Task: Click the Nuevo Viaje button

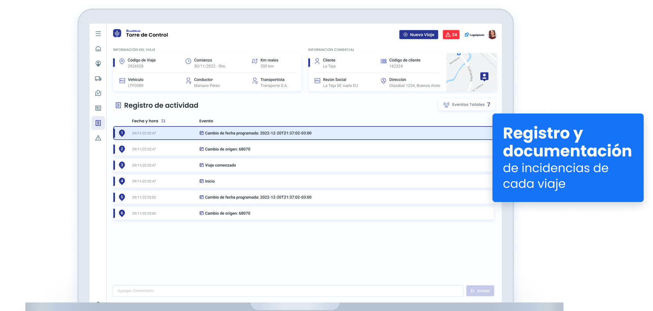Action: [419, 35]
